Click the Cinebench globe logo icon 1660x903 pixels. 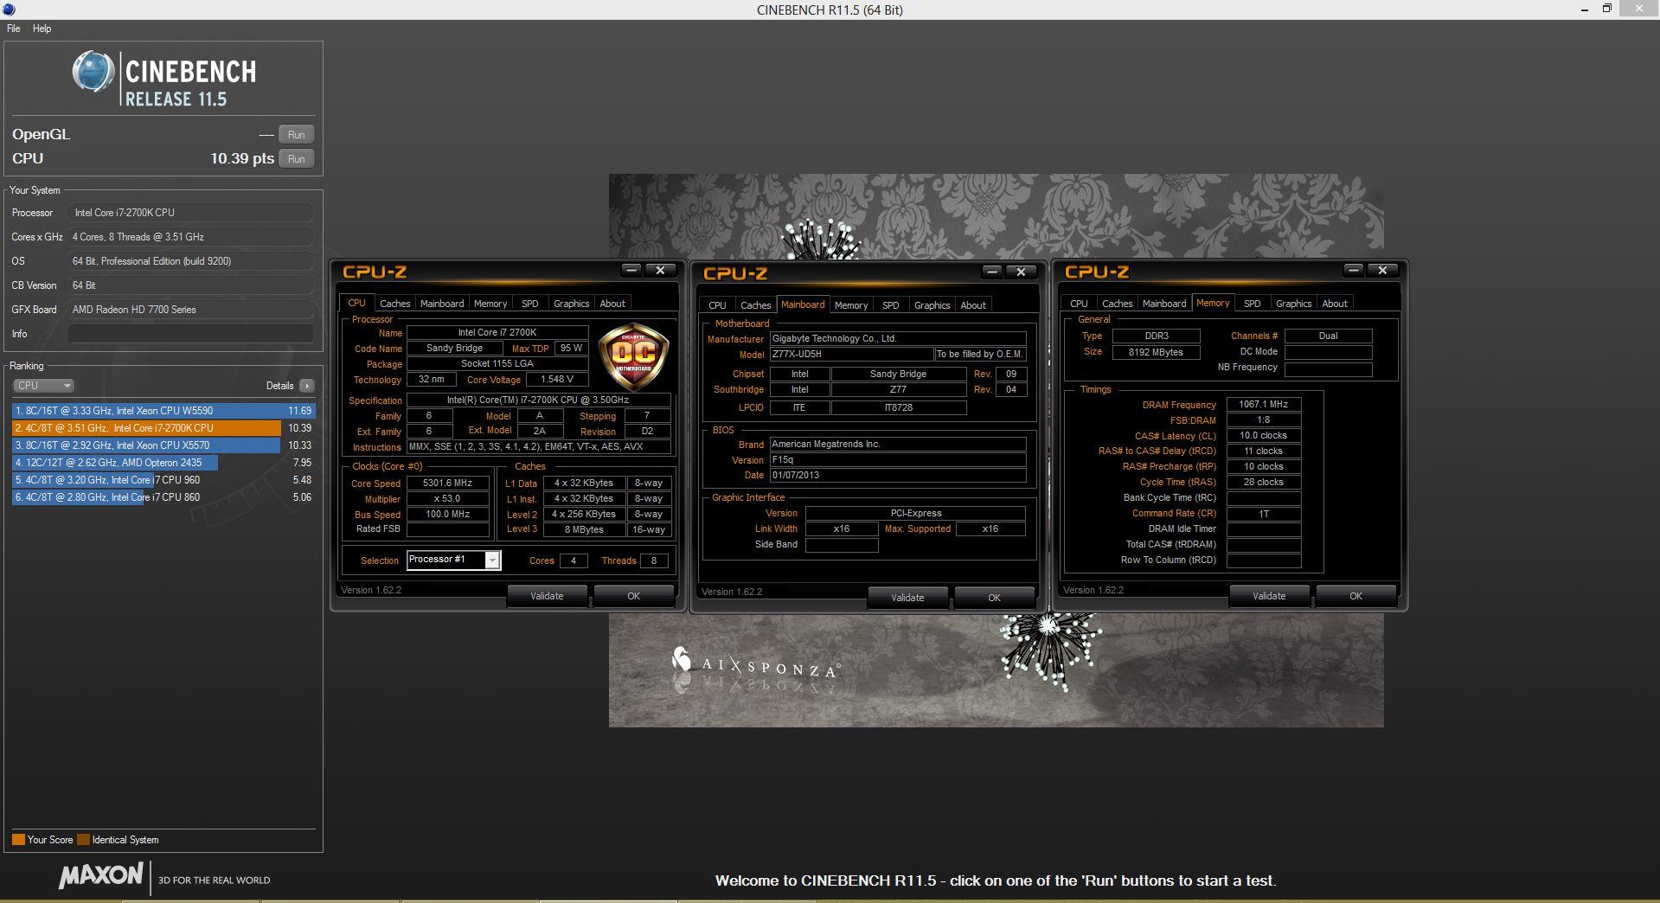point(93,72)
